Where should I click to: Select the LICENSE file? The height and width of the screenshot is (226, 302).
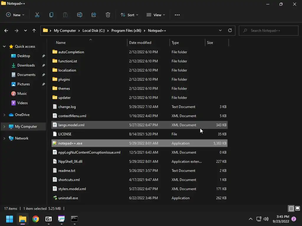139,134
